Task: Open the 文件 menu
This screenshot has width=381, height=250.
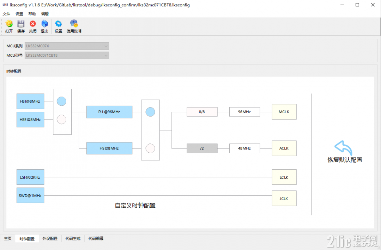Action: [6, 14]
